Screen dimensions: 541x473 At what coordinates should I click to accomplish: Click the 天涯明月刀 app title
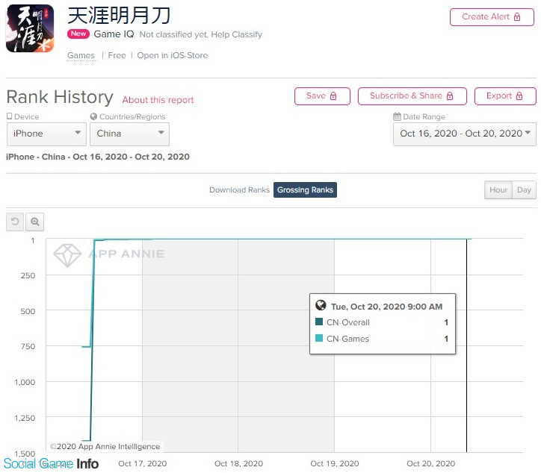[x=119, y=16]
